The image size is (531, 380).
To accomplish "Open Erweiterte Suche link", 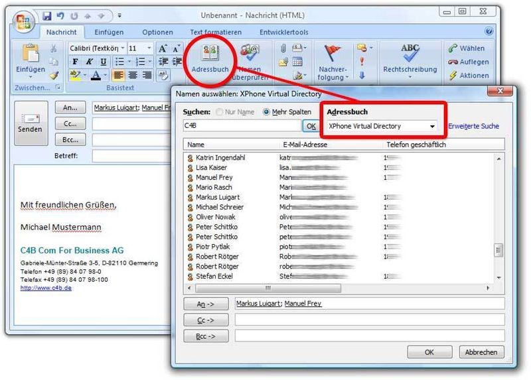I will pyautogui.click(x=473, y=126).
